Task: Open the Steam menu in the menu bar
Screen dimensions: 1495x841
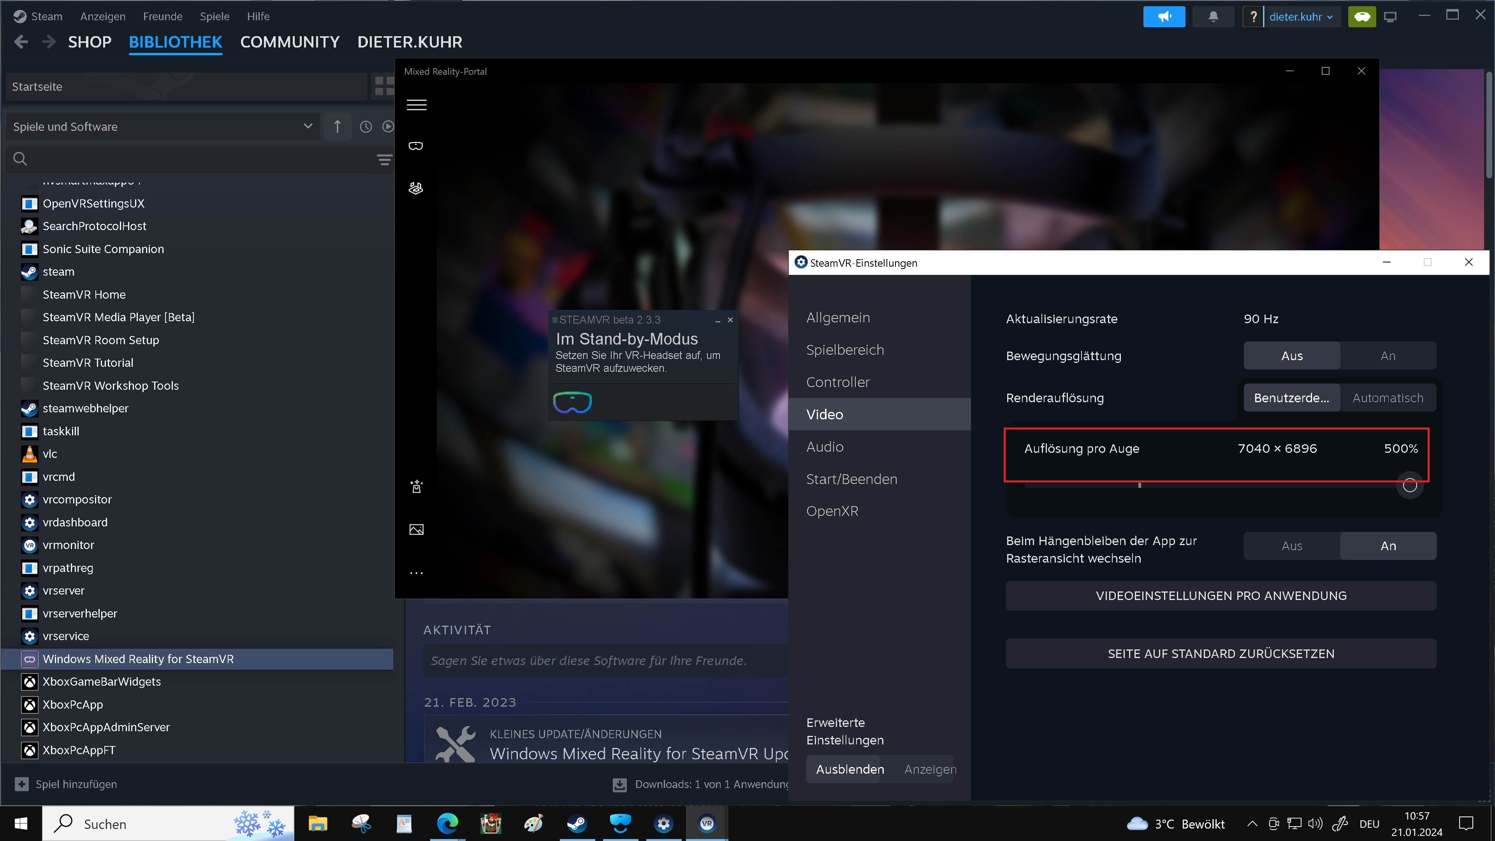Action: 38,16
